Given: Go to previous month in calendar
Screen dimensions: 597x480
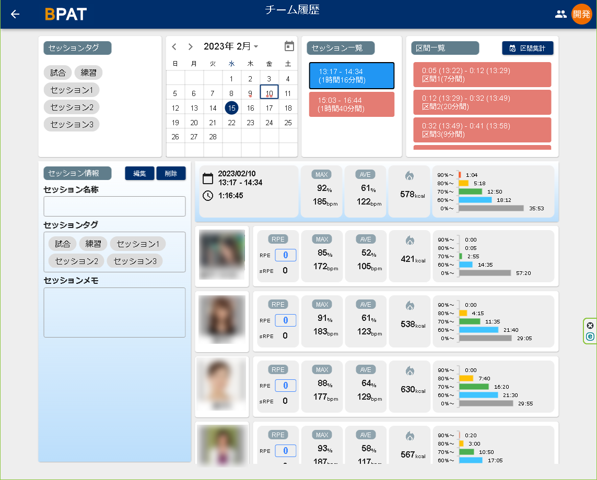Looking at the screenshot, I should point(174,46).
